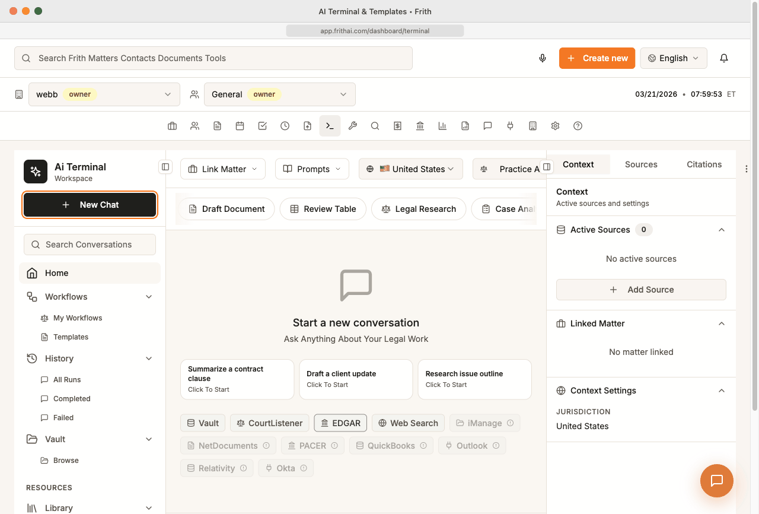Click the New Chat button
Image resolution: width=759 pixels, height=514 pixels.
(90, 205)
